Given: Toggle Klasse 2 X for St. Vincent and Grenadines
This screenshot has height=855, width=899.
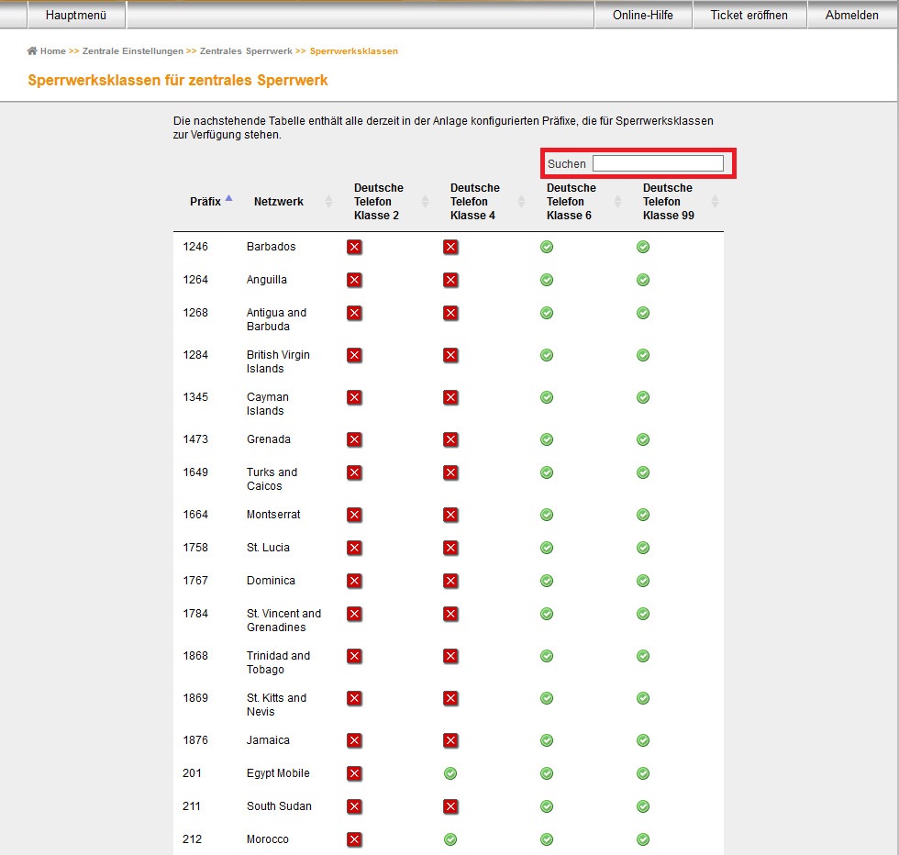Looking at the screenshot, I should (x=354, y=614).
